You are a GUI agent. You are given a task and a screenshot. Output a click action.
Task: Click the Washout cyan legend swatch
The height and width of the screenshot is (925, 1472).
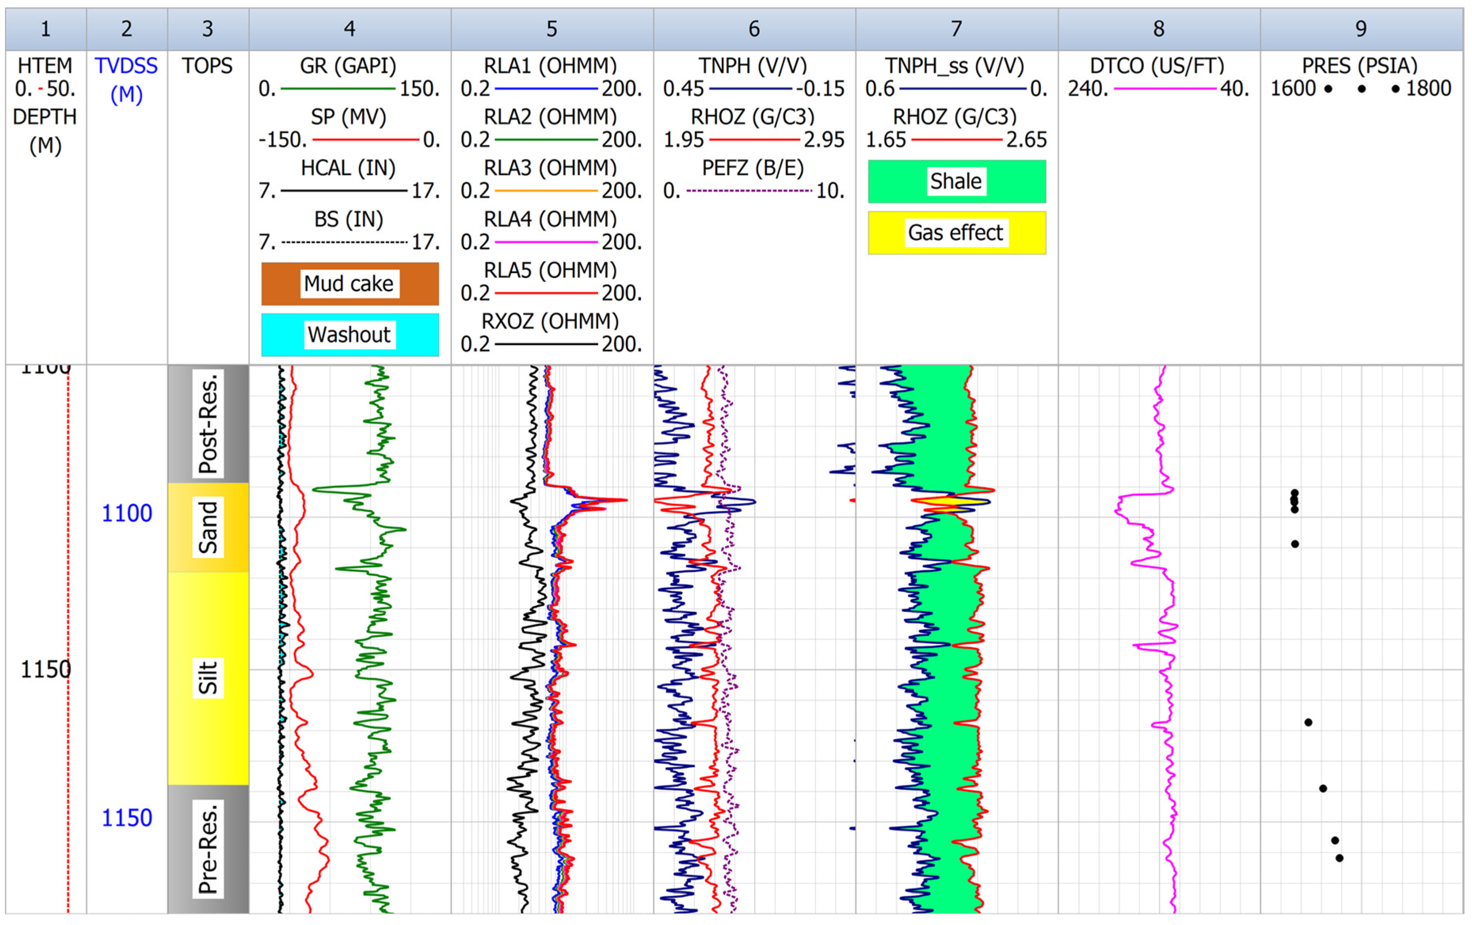point(350,335)
